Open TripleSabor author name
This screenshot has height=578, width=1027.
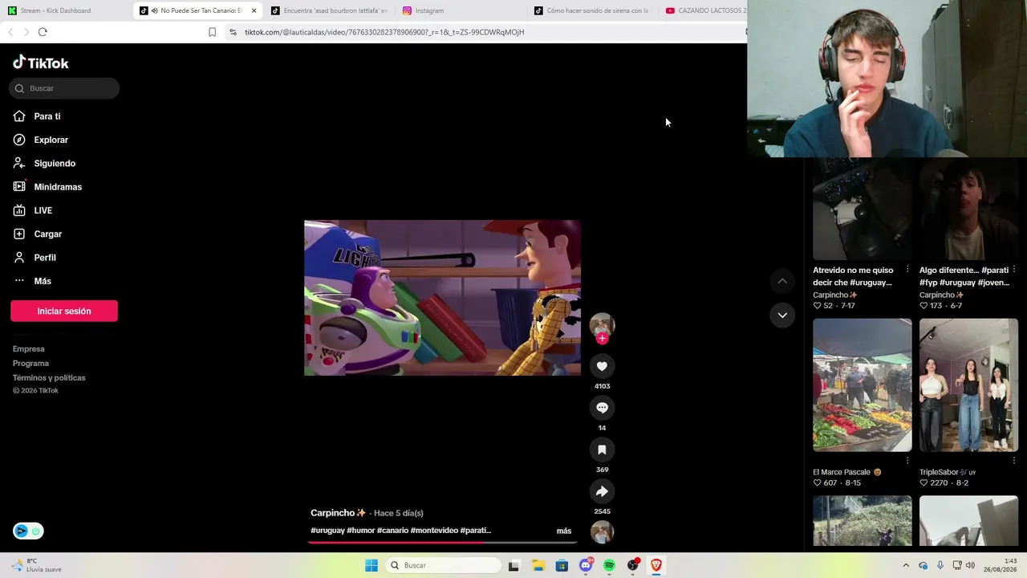[948, 472]
